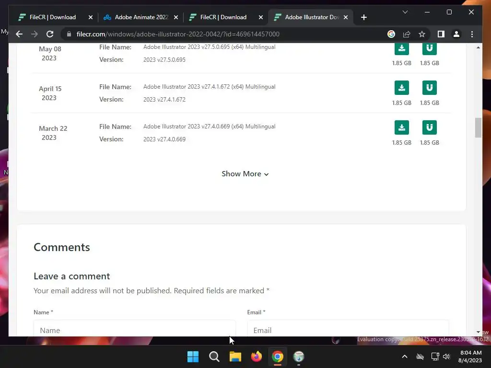Screen dimensions: 491x368
Task: Go back to previous page
Action: click(x=19, y=34)
